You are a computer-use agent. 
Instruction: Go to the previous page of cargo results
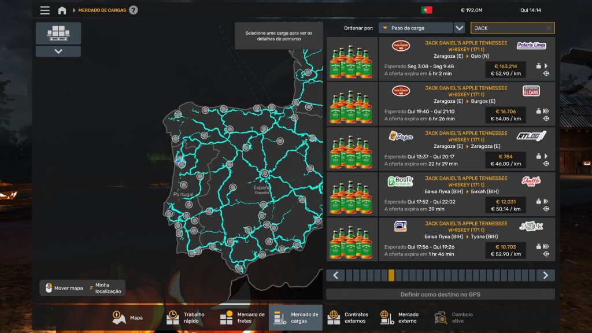(x=336, y=275)
